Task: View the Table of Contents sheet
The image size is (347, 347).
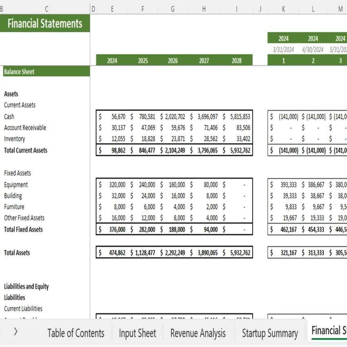Action: (x=76, y=333)
